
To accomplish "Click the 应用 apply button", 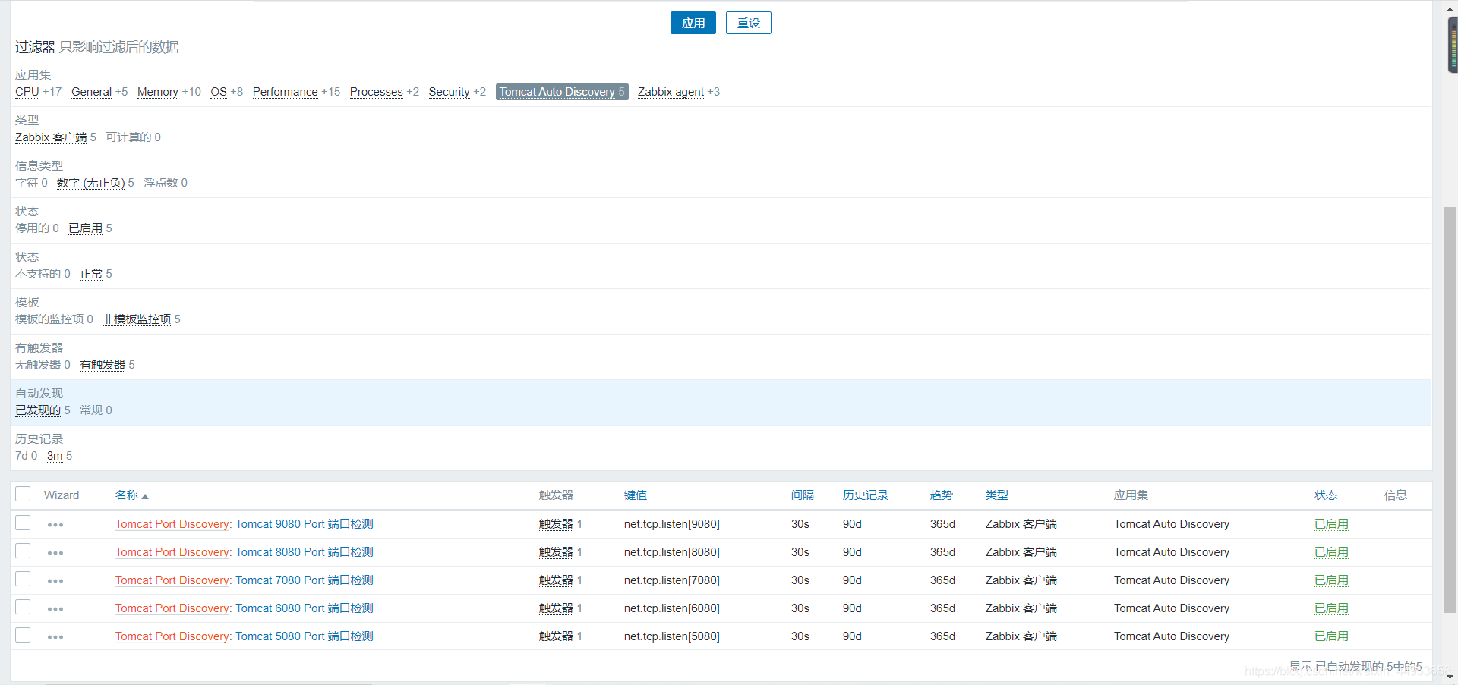I will (x=693, y=23).
